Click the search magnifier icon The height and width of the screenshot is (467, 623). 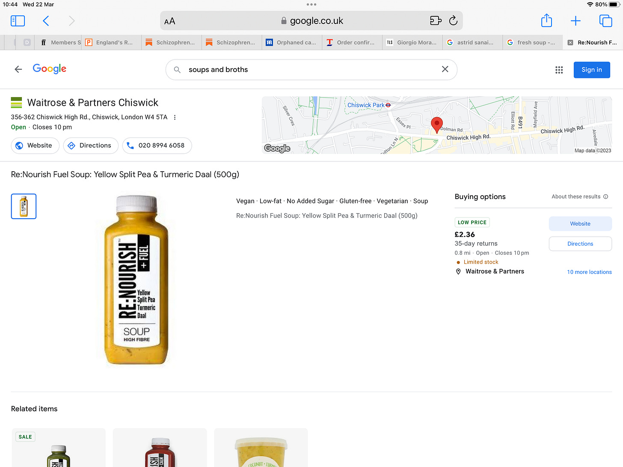pyautogui.click(x=177, y=70)
